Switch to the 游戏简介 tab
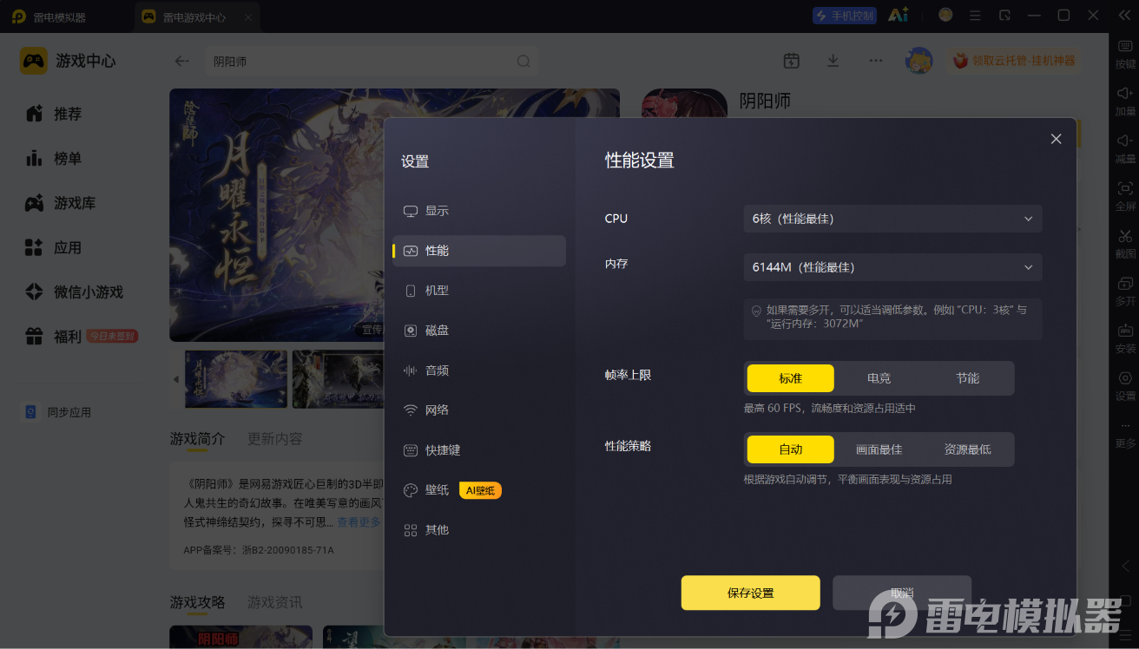The image size is (1139, 649). coord(197,439)
